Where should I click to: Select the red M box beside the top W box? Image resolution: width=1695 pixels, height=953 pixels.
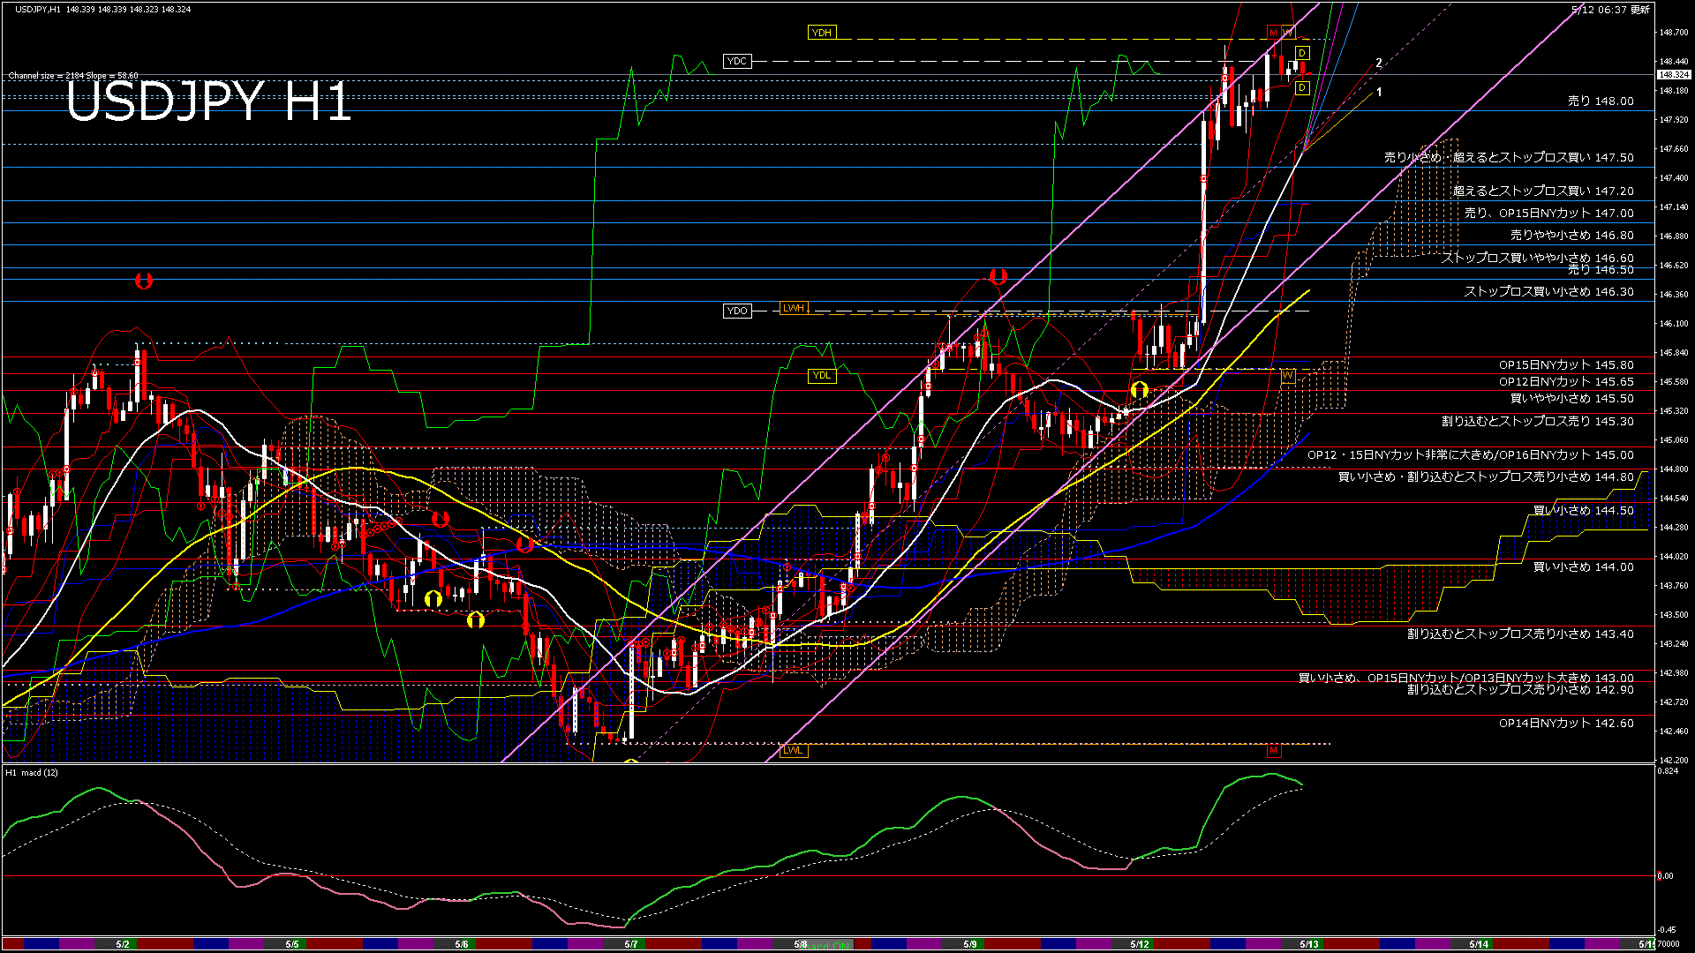pos(1273,33)
